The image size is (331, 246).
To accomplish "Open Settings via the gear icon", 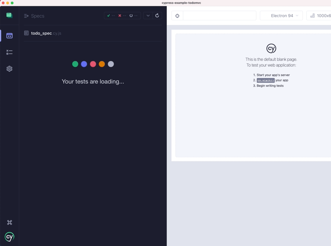I will point(9,69).
